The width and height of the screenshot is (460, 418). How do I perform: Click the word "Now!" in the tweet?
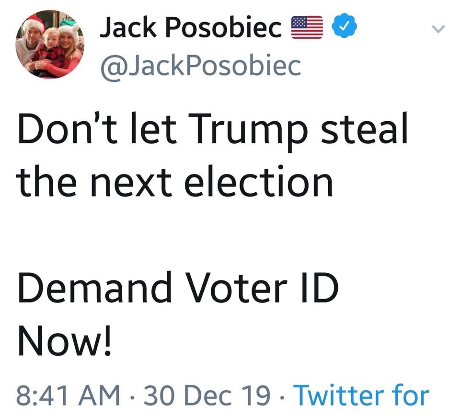coord(63,342)
